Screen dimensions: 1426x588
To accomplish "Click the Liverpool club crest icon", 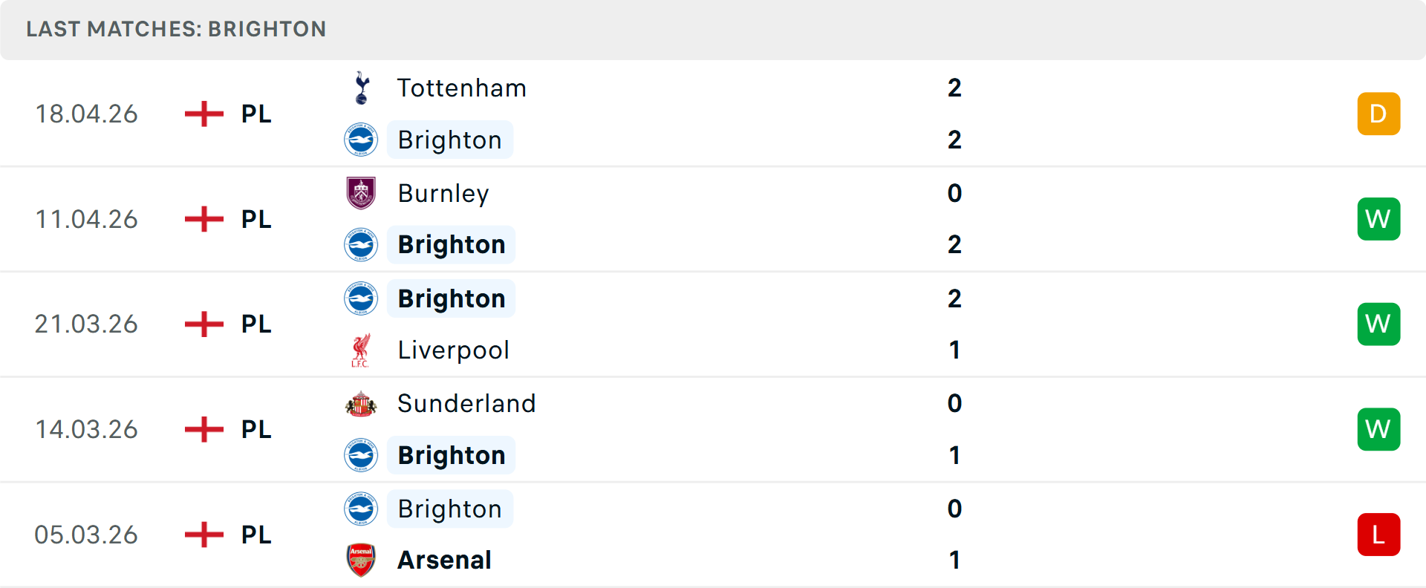I will click(x=361, y=350).
